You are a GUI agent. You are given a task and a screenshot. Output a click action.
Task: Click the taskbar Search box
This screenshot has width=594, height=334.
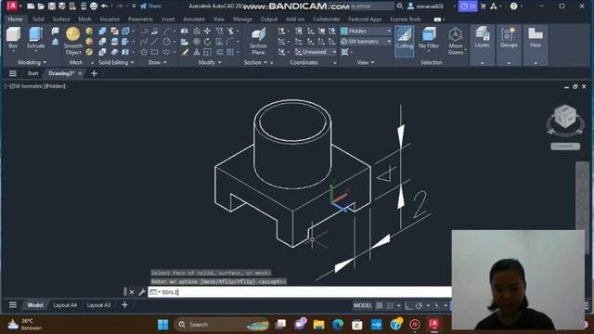click(x=222, y=325)
